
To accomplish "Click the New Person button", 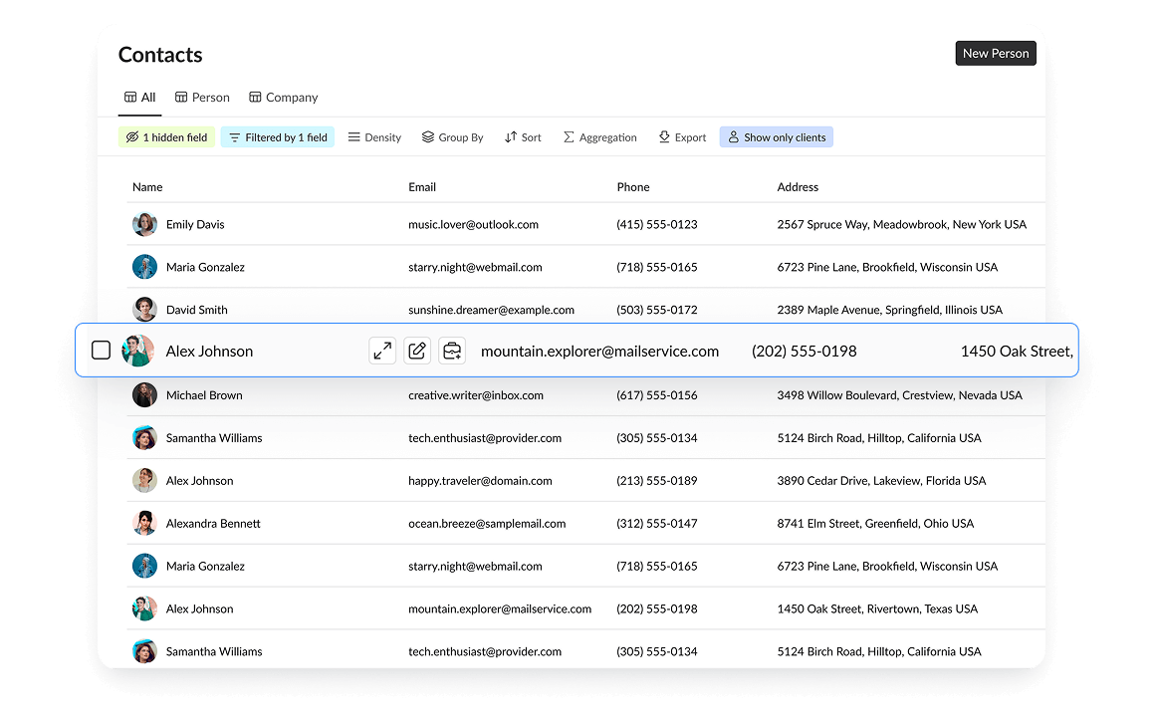I will [x=995, y=54].
